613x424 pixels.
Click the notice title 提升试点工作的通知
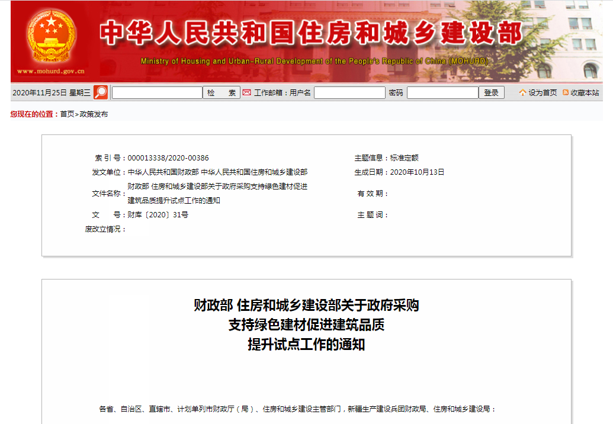pos(306,344)
